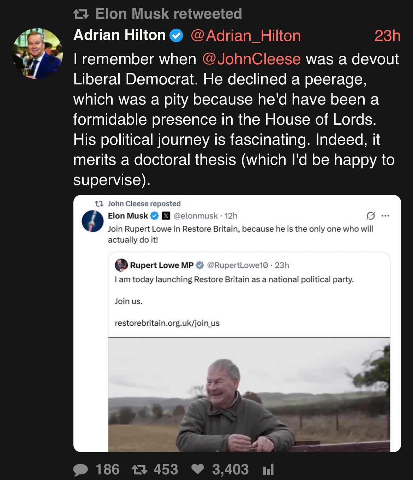
Task: Open Adrian Hilton's profile picture
Action: [x=37, y=53]
